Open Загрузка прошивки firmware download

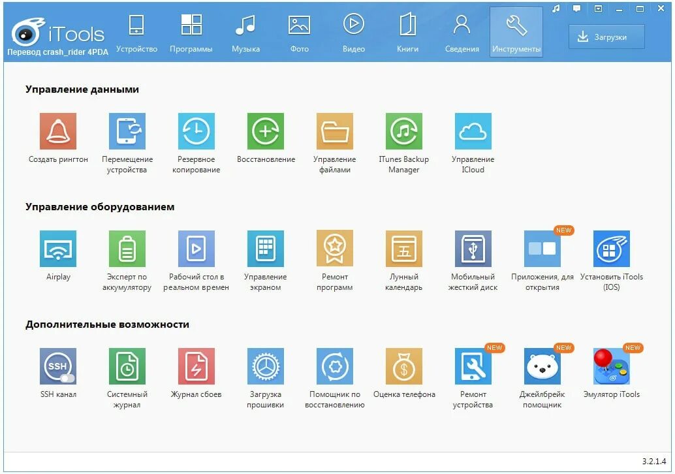click(266, 366)
